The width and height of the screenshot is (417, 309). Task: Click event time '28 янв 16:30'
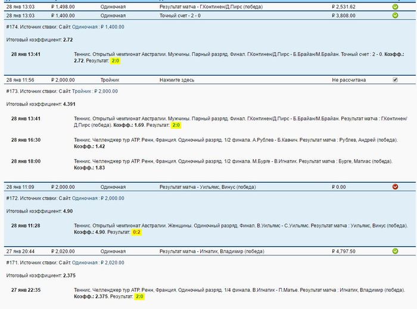(26, 140)
